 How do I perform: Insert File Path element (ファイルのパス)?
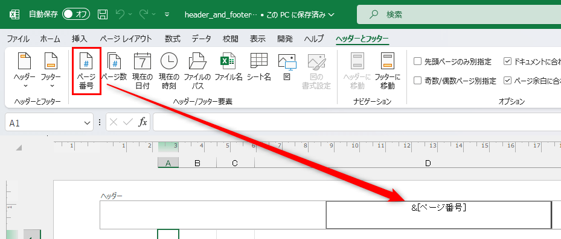(197, 71)
